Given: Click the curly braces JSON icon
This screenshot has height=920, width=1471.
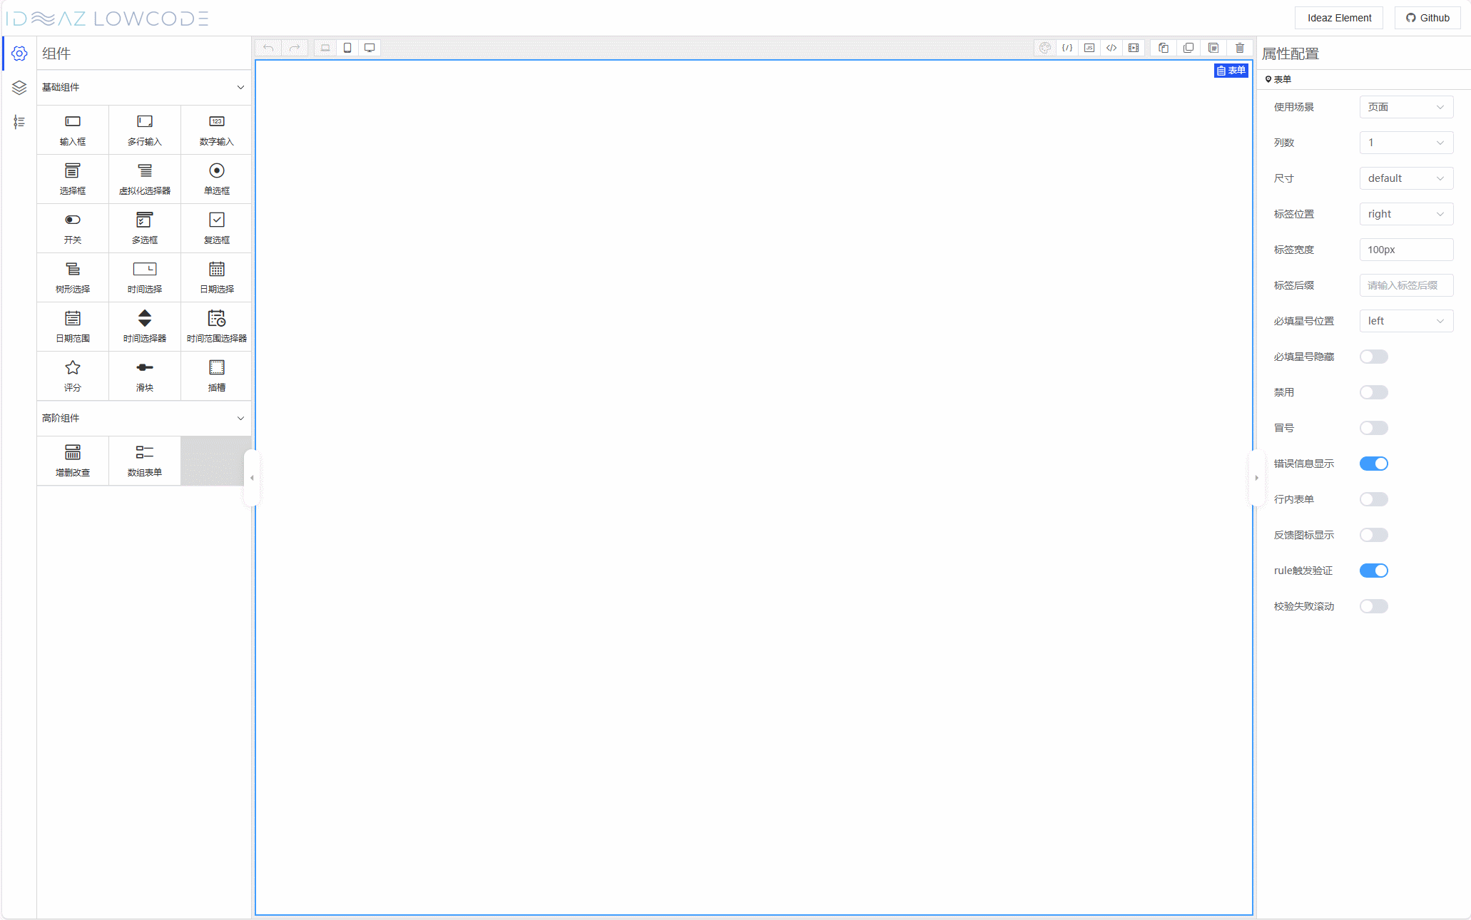Looking at the screenshot, I should (x=1067, y=48).
